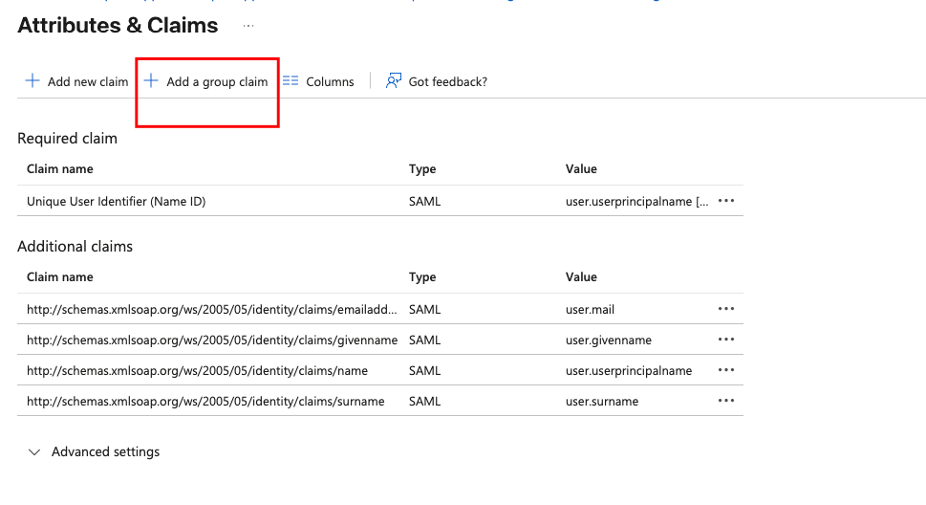Click the Got feedback? link text
Screen dimensions: 926x505
(447, 82)
